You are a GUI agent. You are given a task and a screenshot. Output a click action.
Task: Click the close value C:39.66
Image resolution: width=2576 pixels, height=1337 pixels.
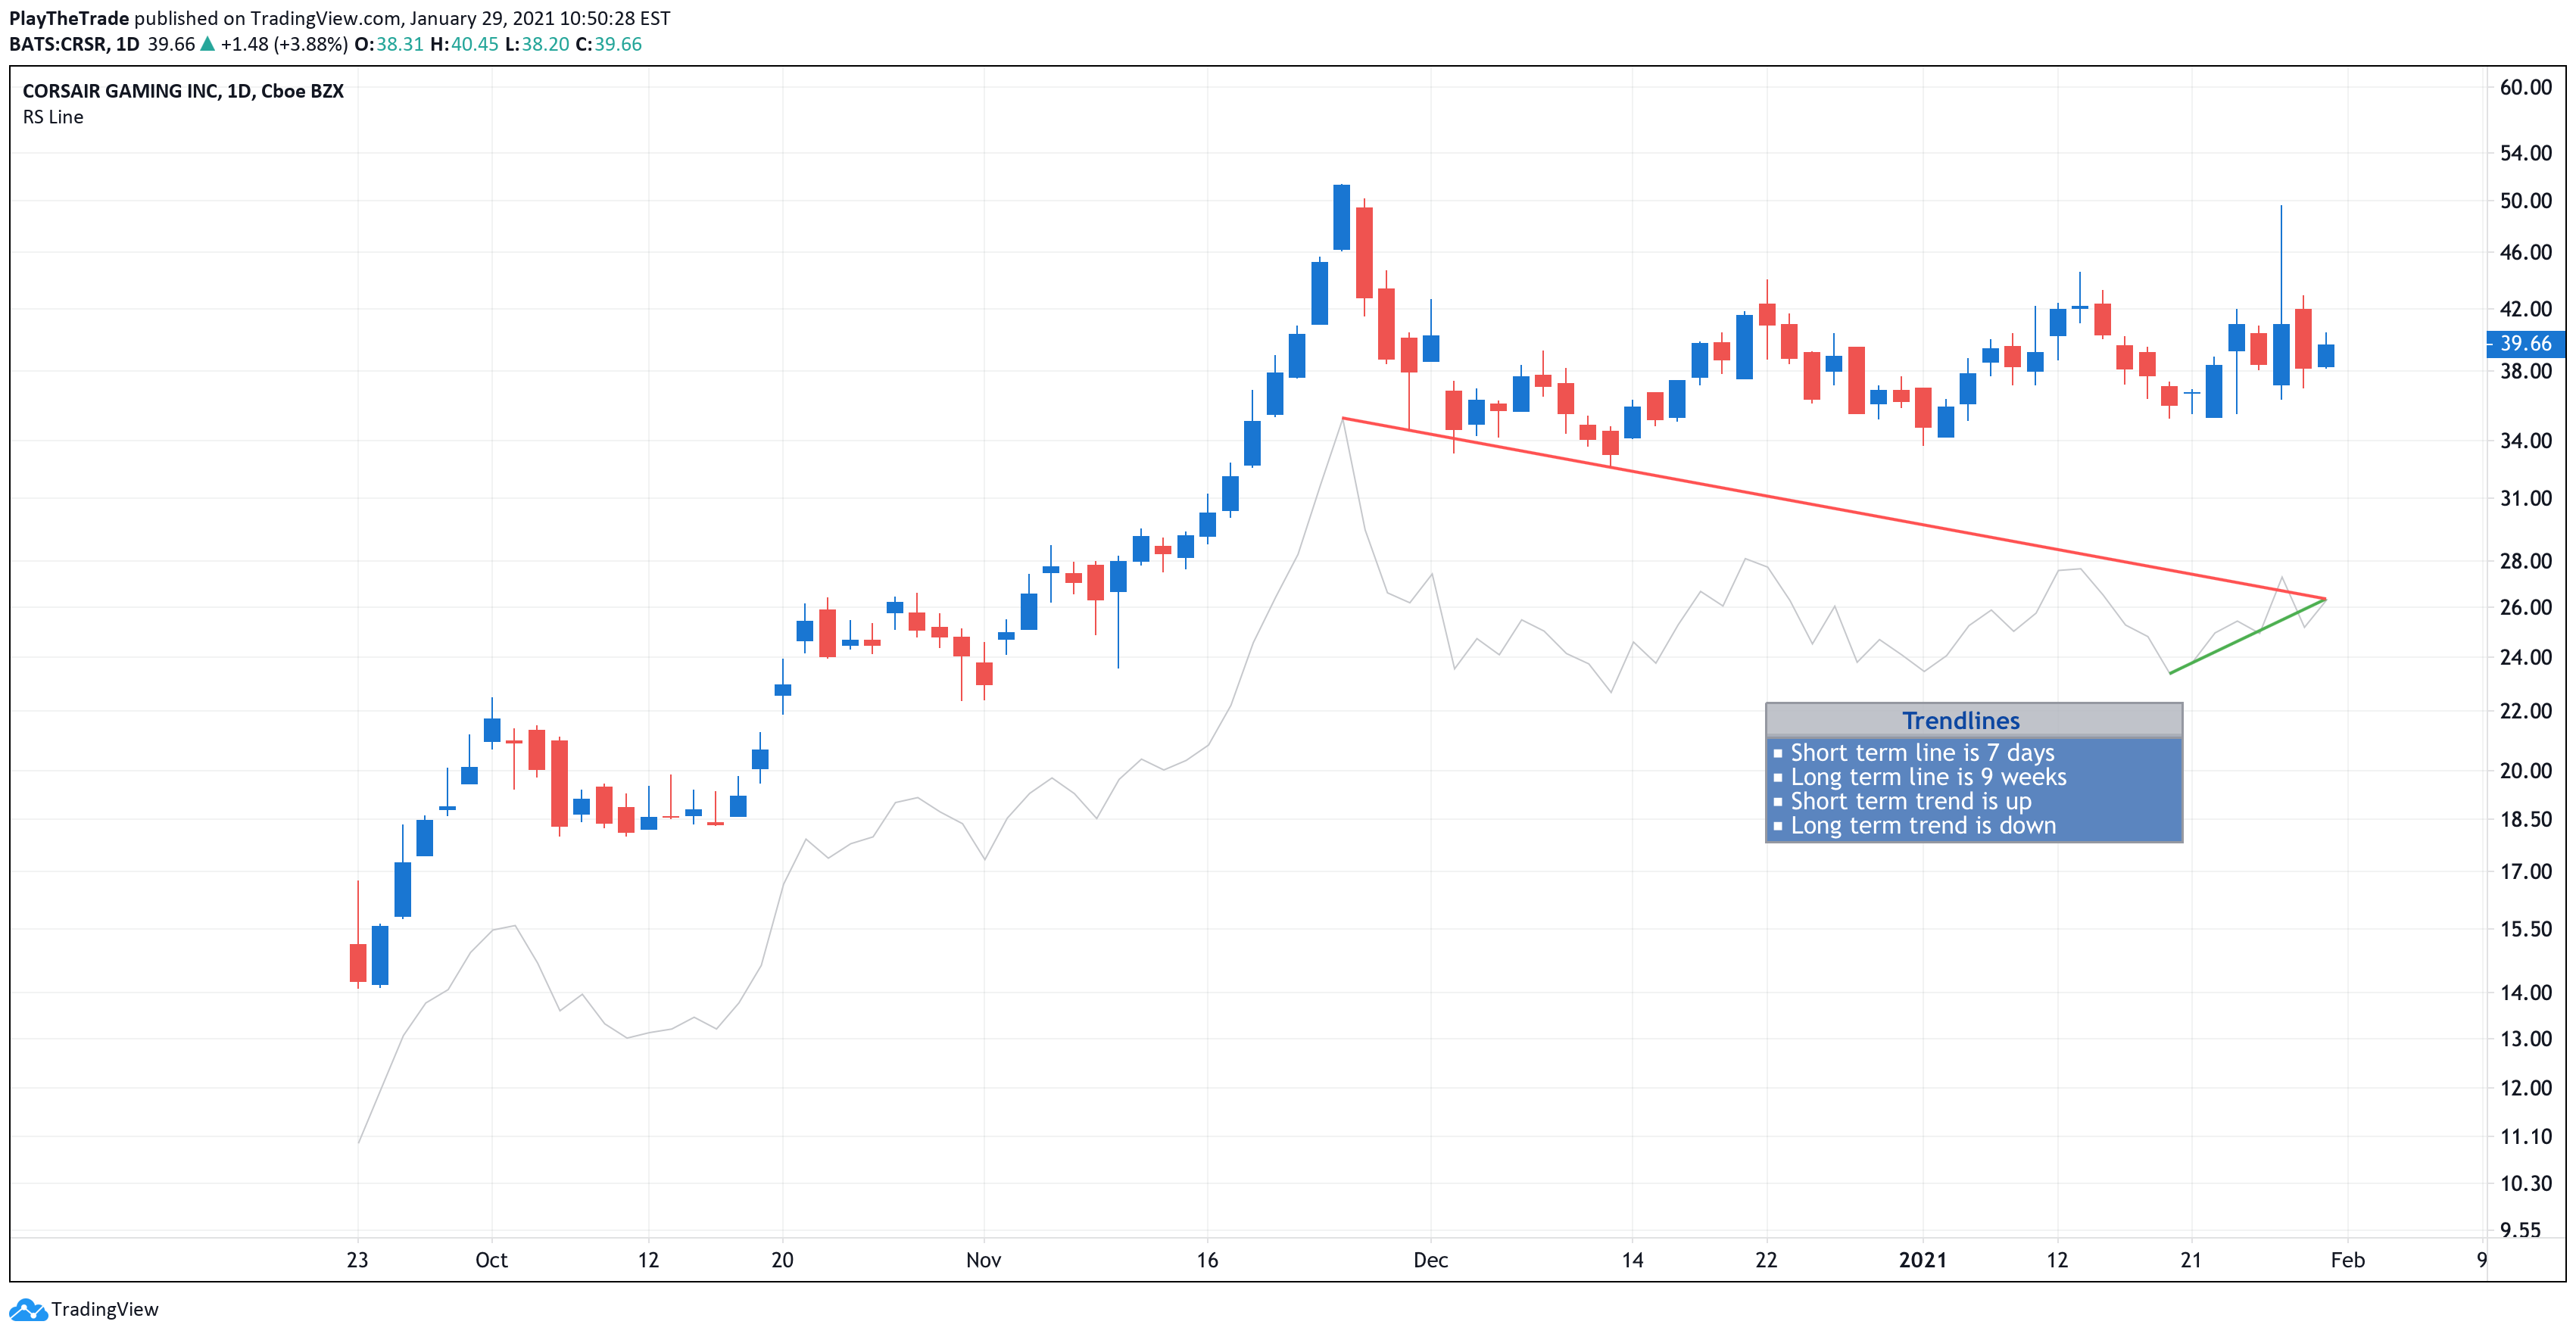pos(609,44)
